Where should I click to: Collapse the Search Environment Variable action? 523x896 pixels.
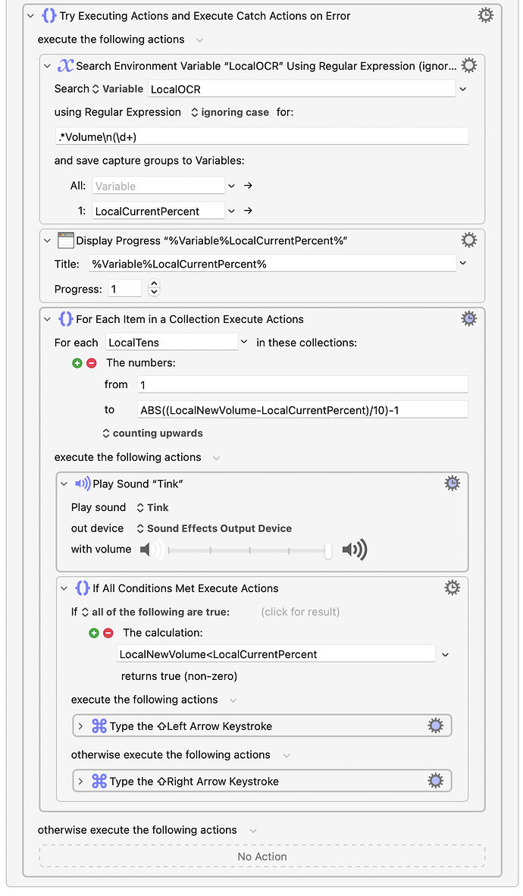tap(48, 66)
